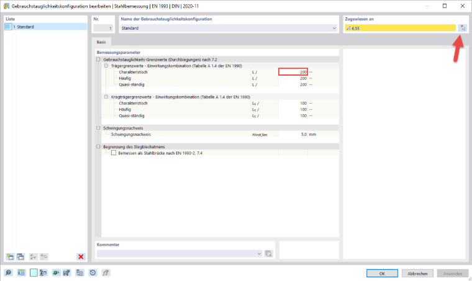Collapse the Schwingungsnachweis section
The image size is (472, 281).
tap(98, 128)
